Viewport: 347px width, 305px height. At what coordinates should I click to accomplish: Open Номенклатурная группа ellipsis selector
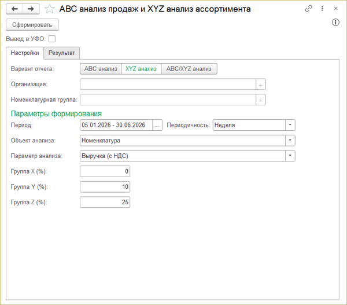tap(261, 100)
